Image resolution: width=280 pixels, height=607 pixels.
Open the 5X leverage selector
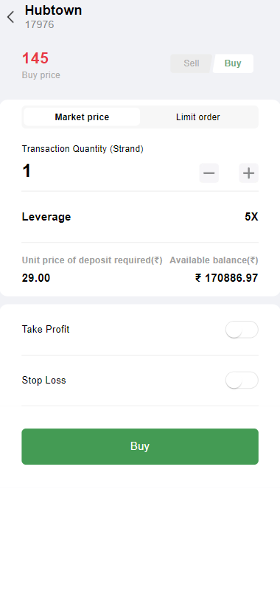coord(251,217)
